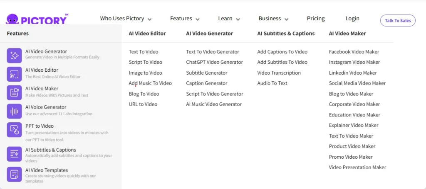Open the Login page
Screen dimensions: 426x189
(x=352, y=19)
